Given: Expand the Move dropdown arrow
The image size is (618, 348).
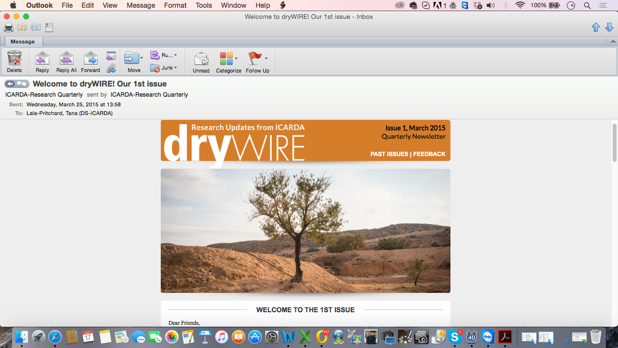Looking at the screenshot, I should [141, 58].
